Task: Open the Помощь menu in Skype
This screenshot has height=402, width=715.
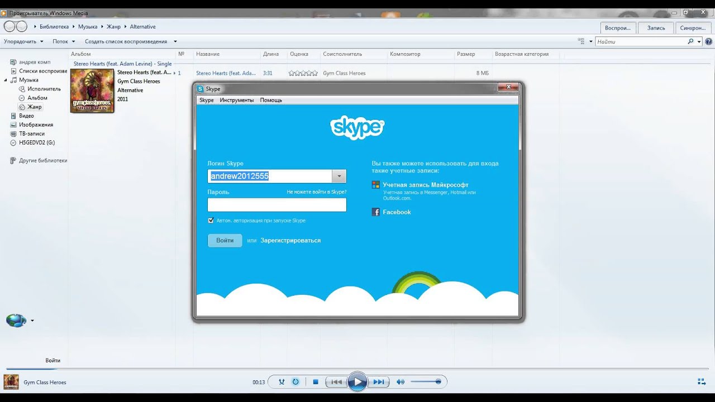Action: pos(271,100)
